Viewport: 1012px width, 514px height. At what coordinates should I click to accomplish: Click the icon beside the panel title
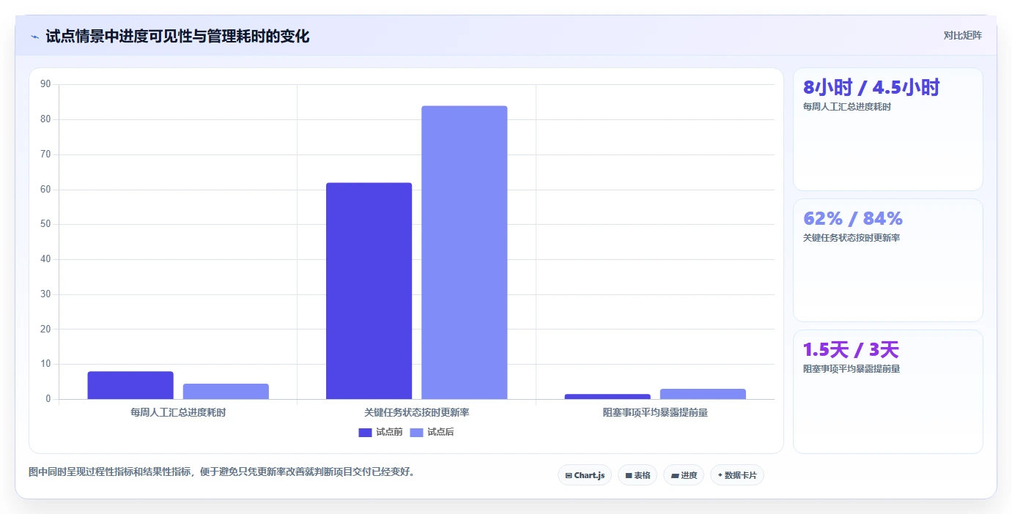click(x=35, y=37)
